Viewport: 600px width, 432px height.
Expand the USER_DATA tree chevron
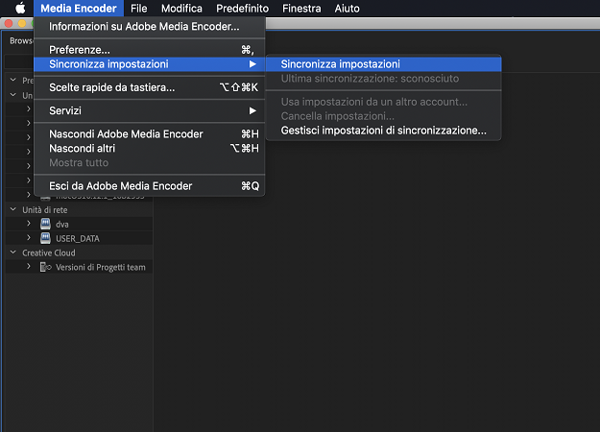pos(29,238)
